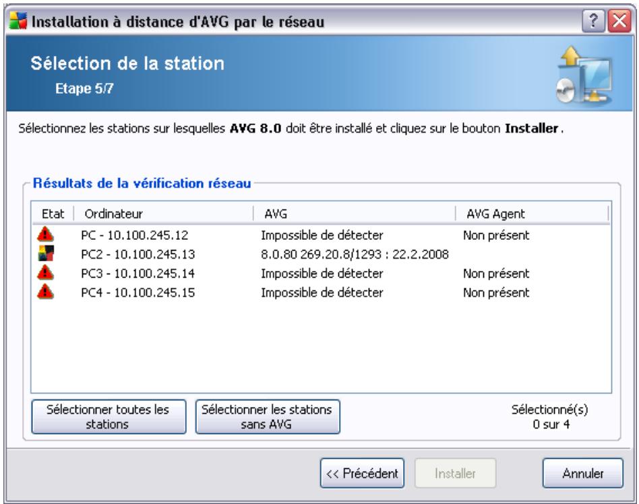Click the Sélectionné(s) 0 sur 4 counter

(x=550, y=416)
